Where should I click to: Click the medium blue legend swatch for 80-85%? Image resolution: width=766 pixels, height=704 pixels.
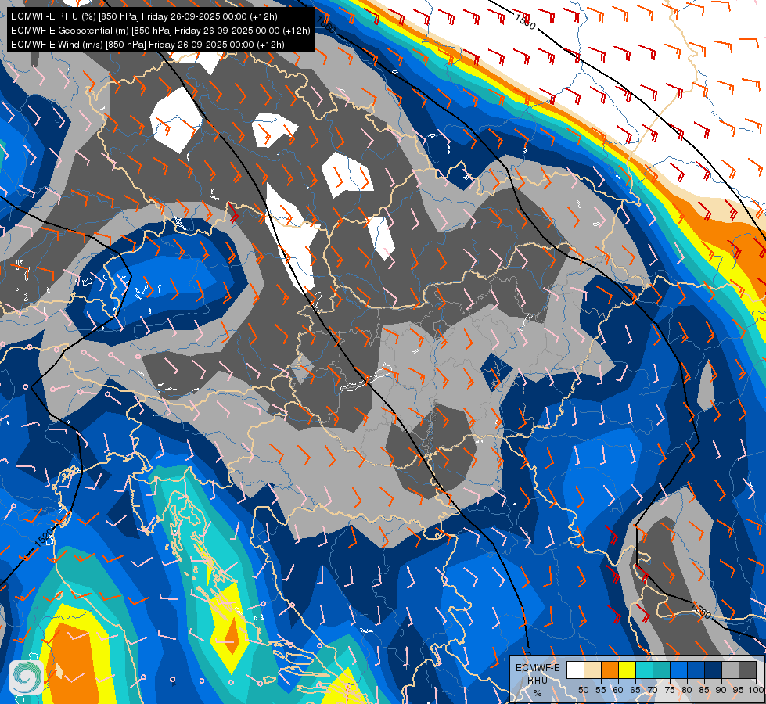coord(696,670)
